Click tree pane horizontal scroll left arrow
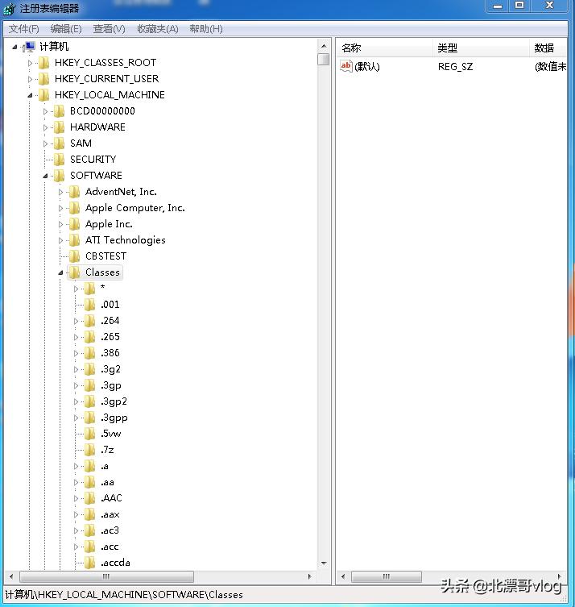The height and width of the screenshot is (607, 575). click(11, 576)
